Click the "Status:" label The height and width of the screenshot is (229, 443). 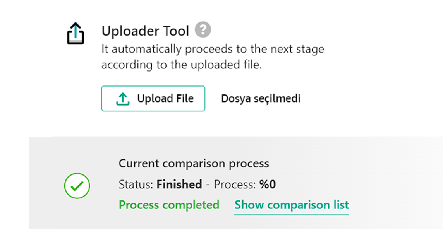pyautogui.click(x=136, y=185)
